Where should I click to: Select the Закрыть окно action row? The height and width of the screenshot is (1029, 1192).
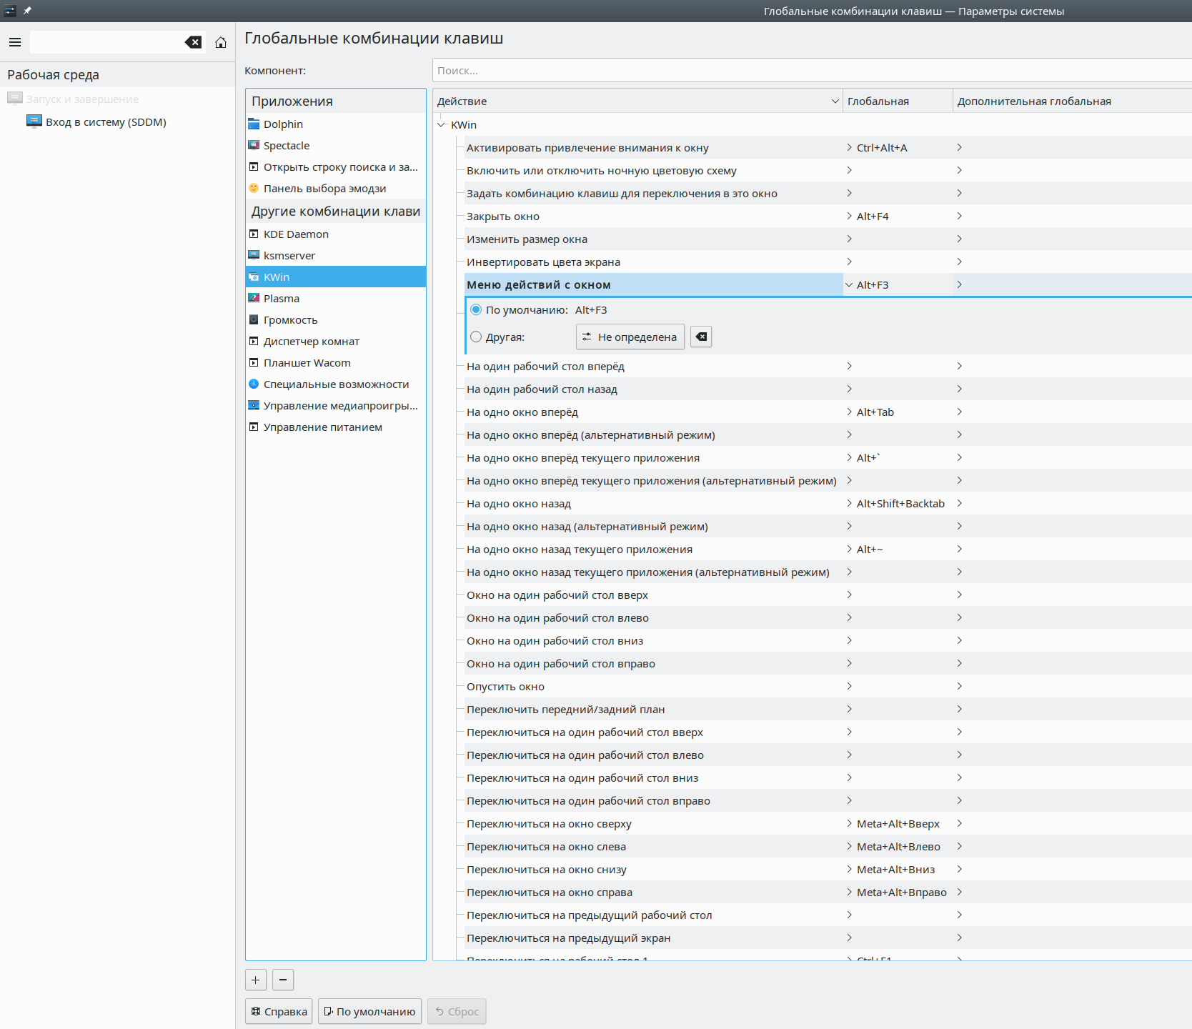pyautogui.click(x=828, y=216)
